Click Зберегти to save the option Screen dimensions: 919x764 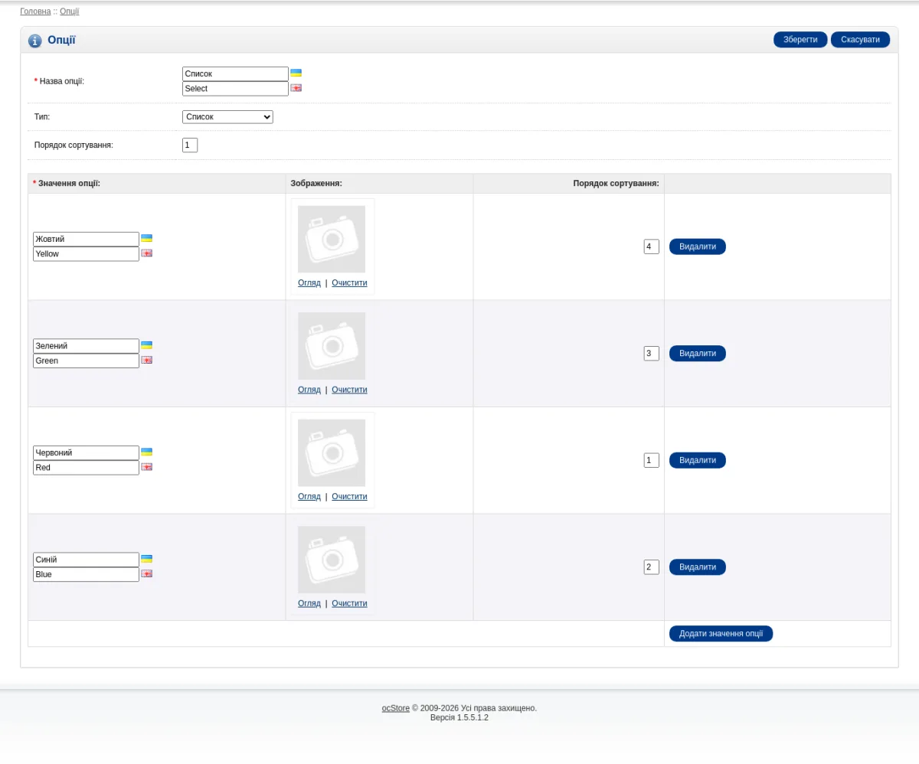click(800, 40)
